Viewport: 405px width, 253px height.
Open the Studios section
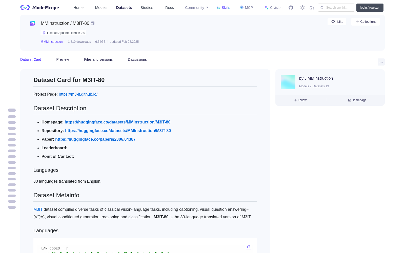coord(147,8)
